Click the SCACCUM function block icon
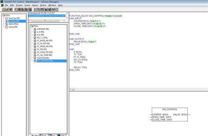The height and width of the screenshot is (136, 208). 35,58
